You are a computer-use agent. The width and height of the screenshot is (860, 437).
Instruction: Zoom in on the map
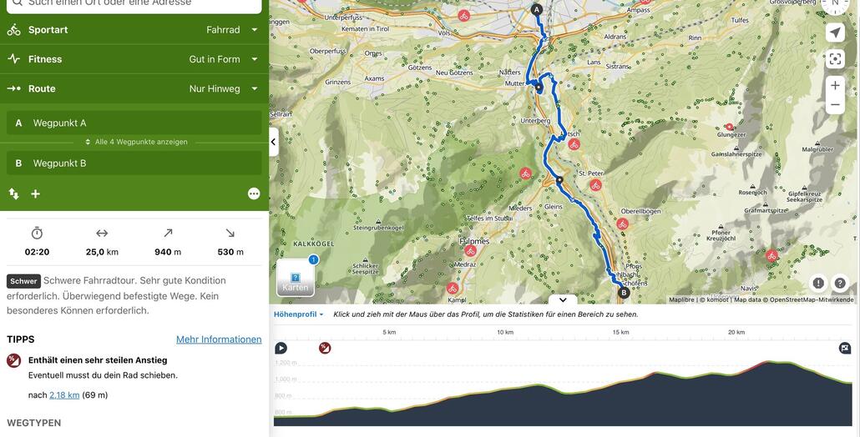pyautogui.click(x=835, y=85)
